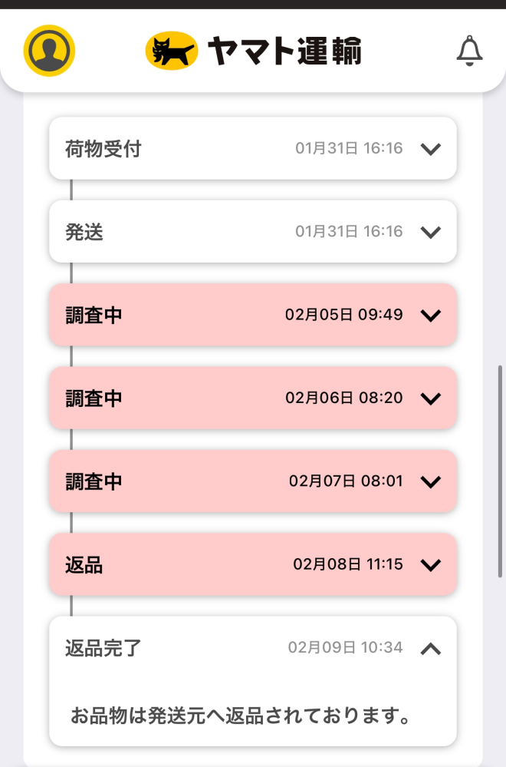This screenshot has width=506, height=767.
Task: Open the user profile icon
Action: coord(49,51)
